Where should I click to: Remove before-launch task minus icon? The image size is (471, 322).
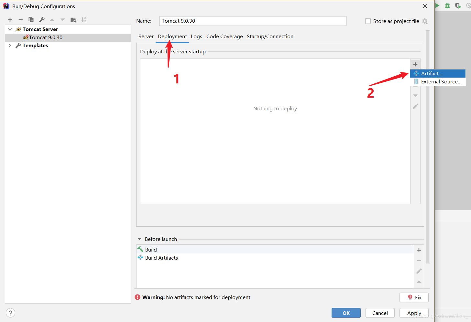[x=419, y=261]
